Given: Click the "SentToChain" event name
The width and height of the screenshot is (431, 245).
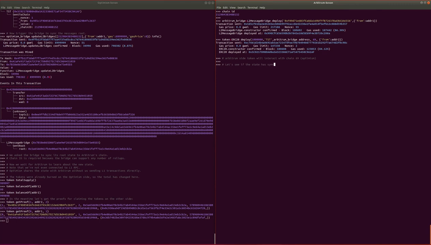Looking at the screenshot, I should coord(21,15).
